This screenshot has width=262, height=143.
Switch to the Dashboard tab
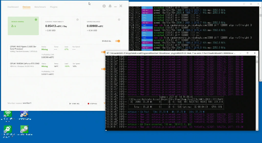pos(13,7)
